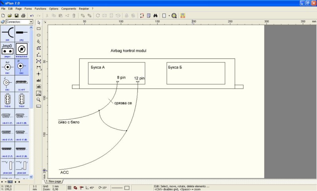Toggle the 45° angle snap
Image resolution: width=317 pixels, height=191 pixels.
pos(90,187)
